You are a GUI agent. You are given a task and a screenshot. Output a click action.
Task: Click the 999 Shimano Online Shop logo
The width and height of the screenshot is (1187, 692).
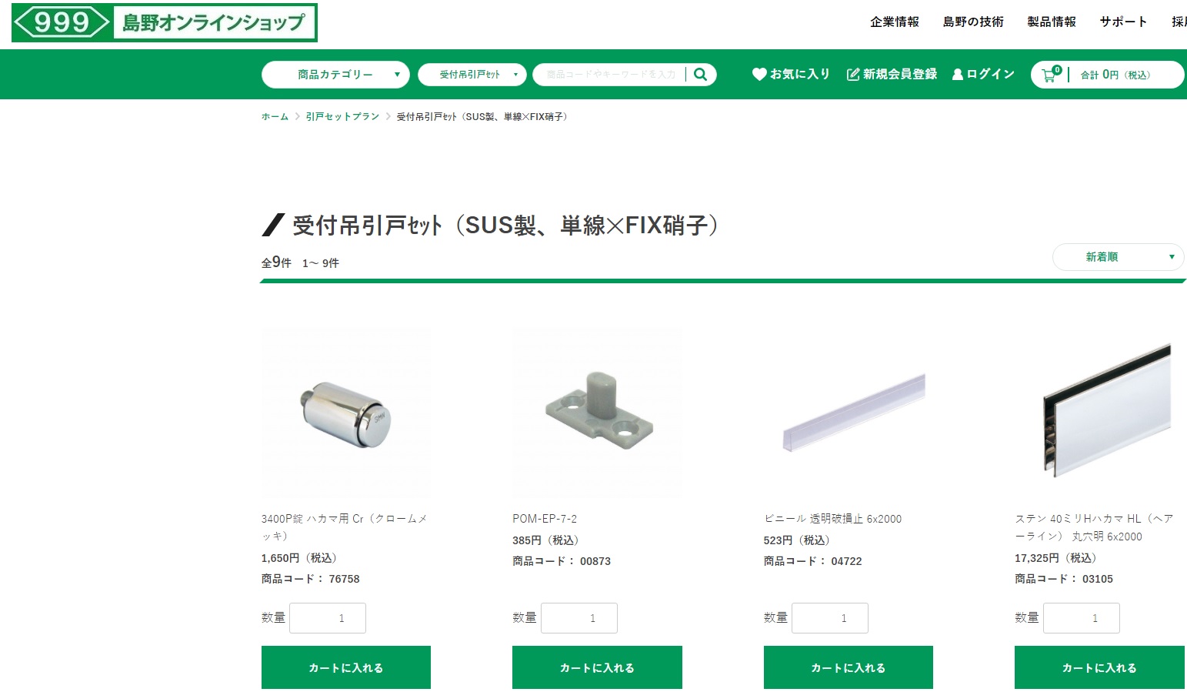[x=165, y=22]
